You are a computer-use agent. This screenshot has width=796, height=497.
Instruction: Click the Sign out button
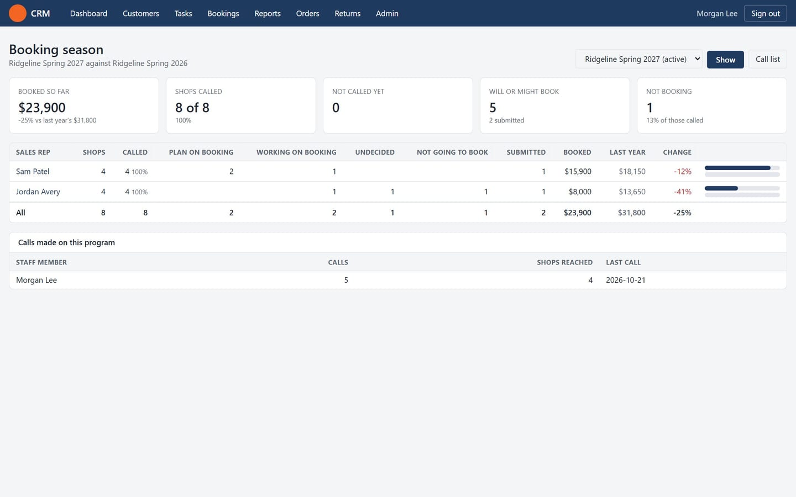pyautogui.click(x=766, y=13)
